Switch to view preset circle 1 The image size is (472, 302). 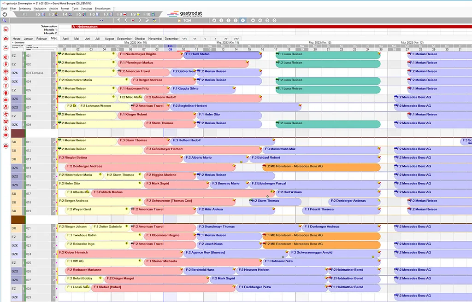pyautogui.click(x=221, y=20)
